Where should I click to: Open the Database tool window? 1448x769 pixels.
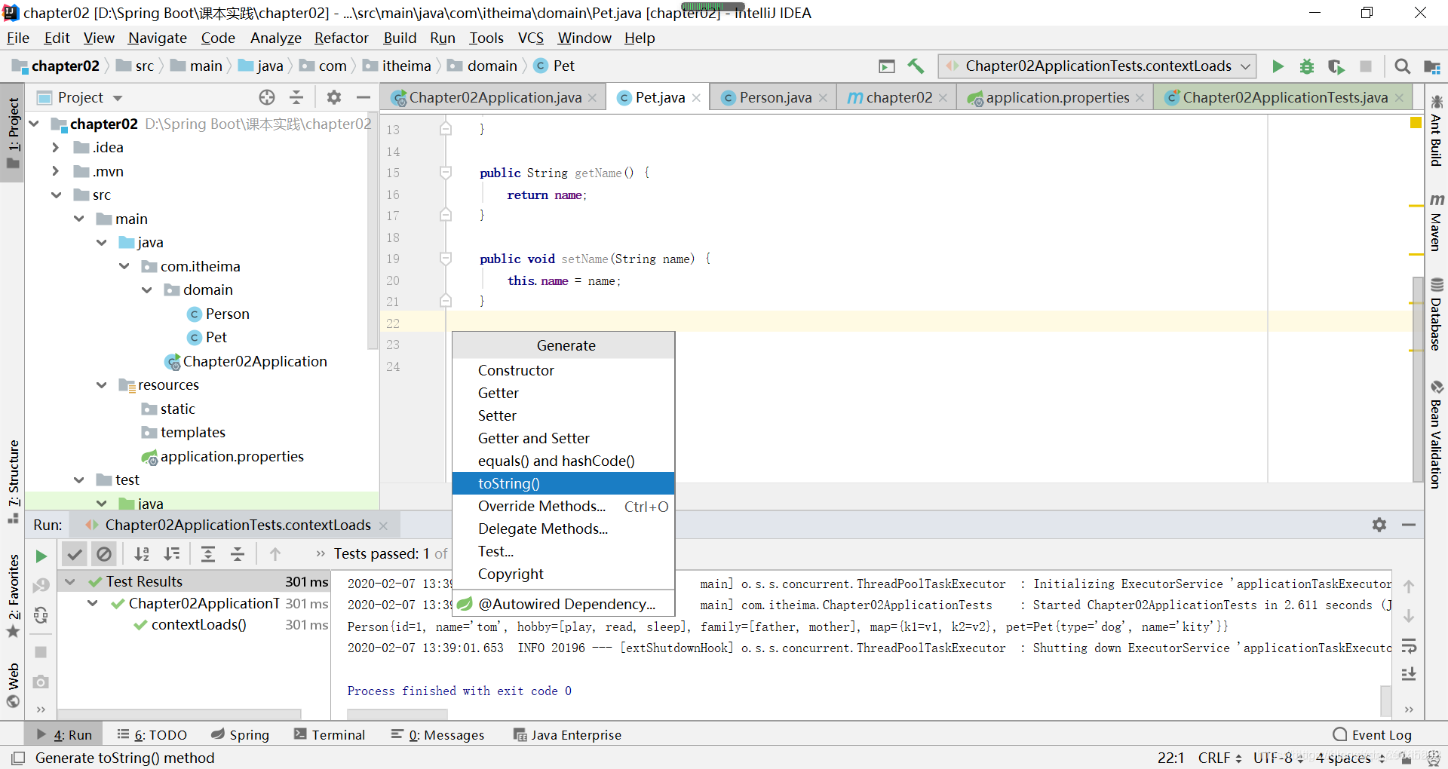coord(1437,314)
